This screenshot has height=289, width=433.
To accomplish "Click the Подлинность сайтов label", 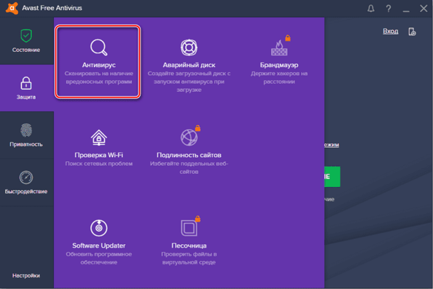I will coord(189,155).
